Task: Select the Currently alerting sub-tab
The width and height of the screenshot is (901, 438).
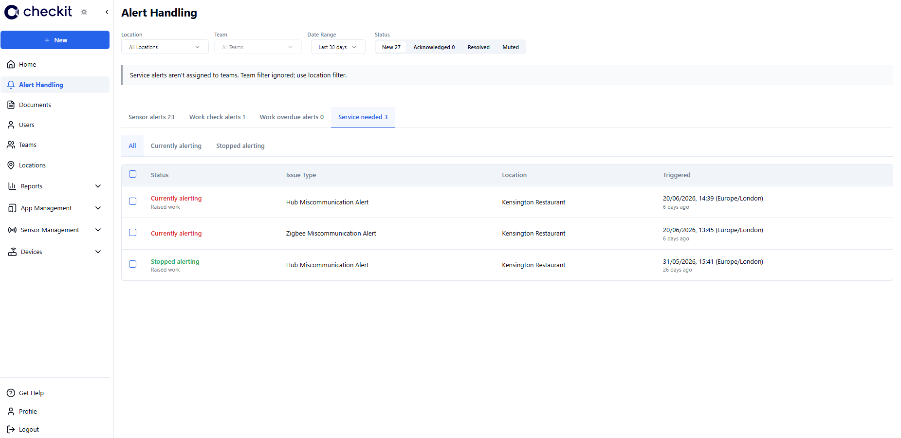Action: (x=176, y=146)
